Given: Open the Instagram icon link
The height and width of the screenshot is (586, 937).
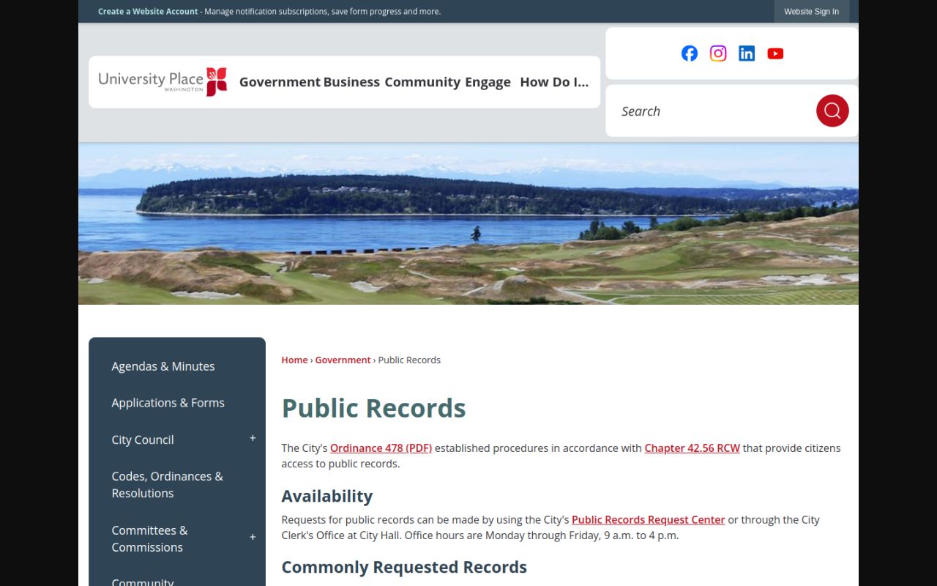Looking at the screenshot, I should click(x=718, y=53).
